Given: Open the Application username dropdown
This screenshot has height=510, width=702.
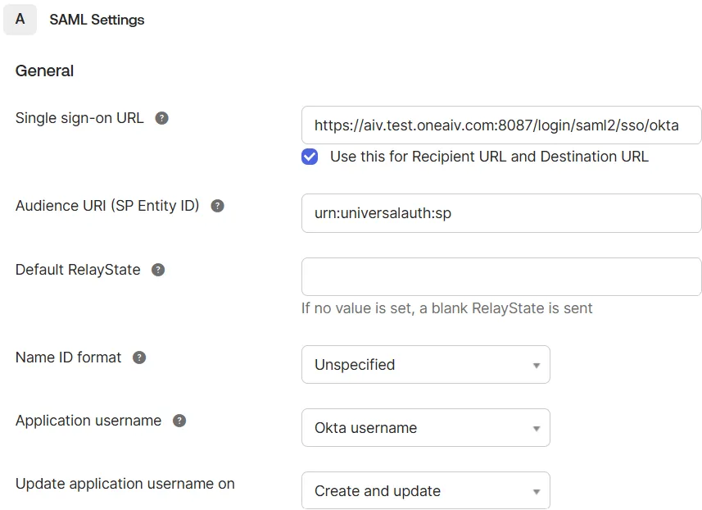Looking at the screenshot, I should click(426, 427).
